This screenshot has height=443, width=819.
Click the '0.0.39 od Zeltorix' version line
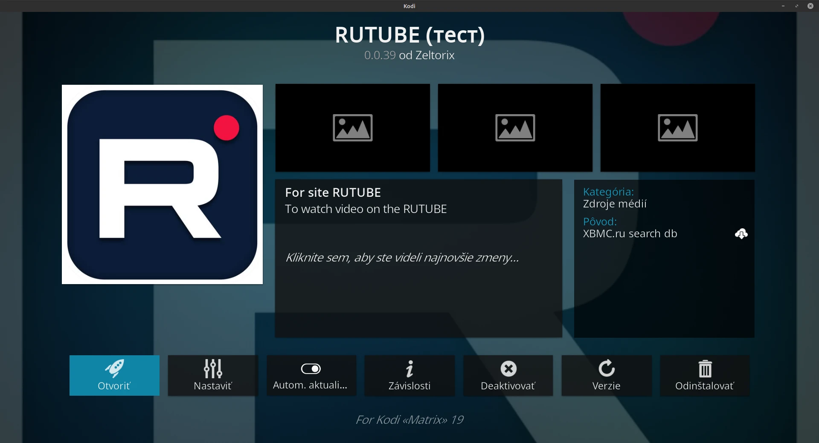409,55
